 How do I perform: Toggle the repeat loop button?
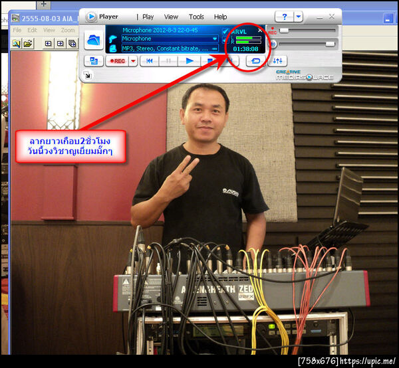click(x=256, y=61)
